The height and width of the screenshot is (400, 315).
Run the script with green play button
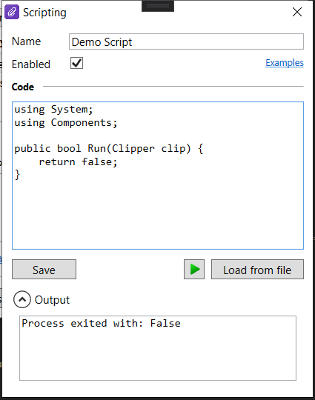click(x=194, y=270)
